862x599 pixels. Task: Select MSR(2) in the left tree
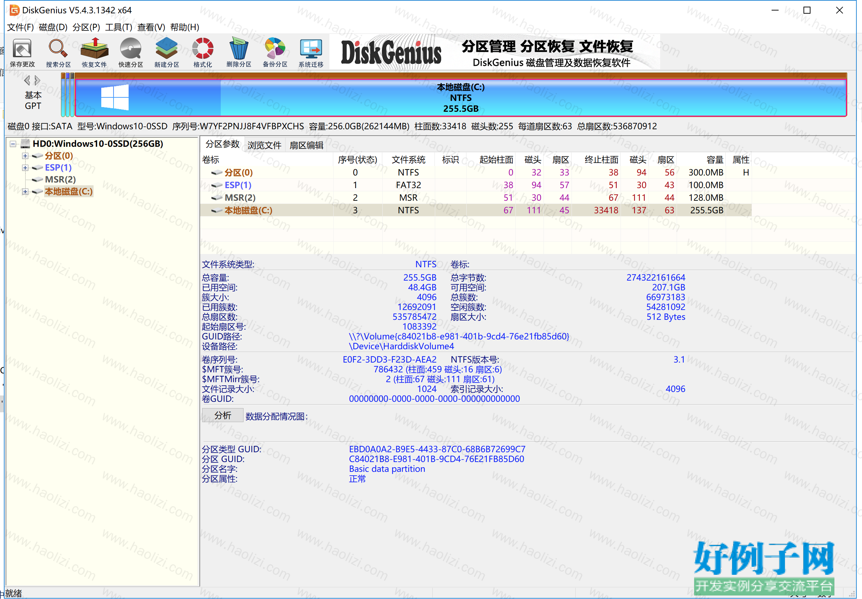pyautogui.click(x=60, y=180)
